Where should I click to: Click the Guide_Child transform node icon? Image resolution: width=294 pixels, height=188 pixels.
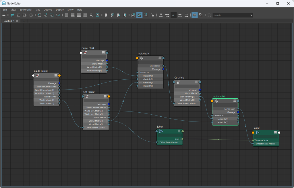(x=85, y=53)
